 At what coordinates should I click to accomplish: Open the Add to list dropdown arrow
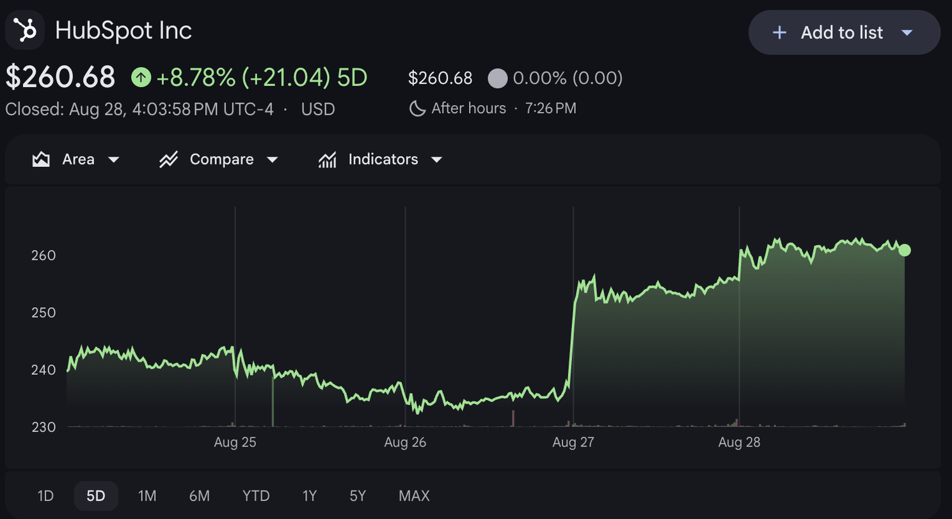(907, 33)
